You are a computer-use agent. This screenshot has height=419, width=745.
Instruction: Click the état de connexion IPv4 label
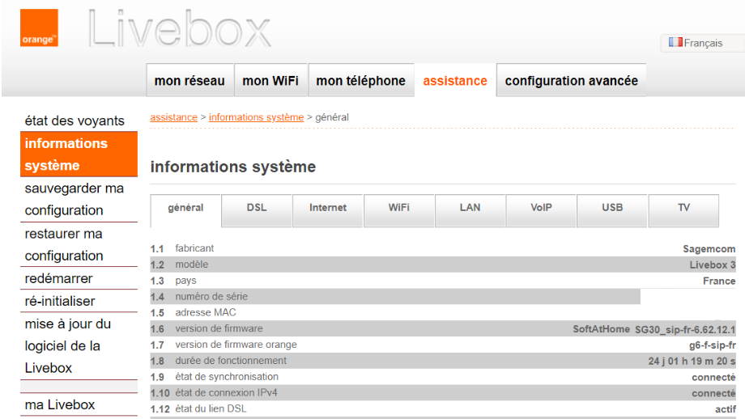[226, 393]
